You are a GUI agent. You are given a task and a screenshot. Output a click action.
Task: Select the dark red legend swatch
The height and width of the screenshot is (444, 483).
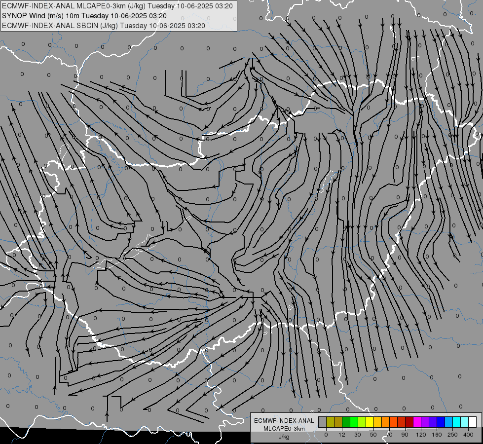point(409,422)
